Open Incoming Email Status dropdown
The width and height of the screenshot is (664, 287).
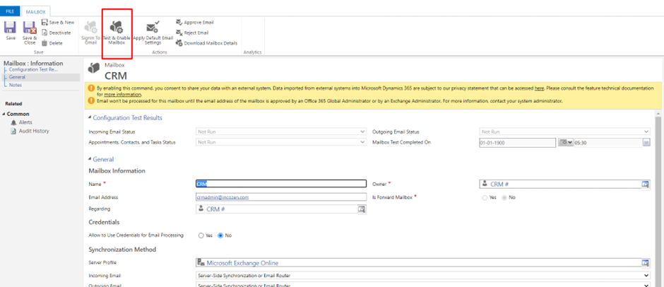[x=281, y=132]
